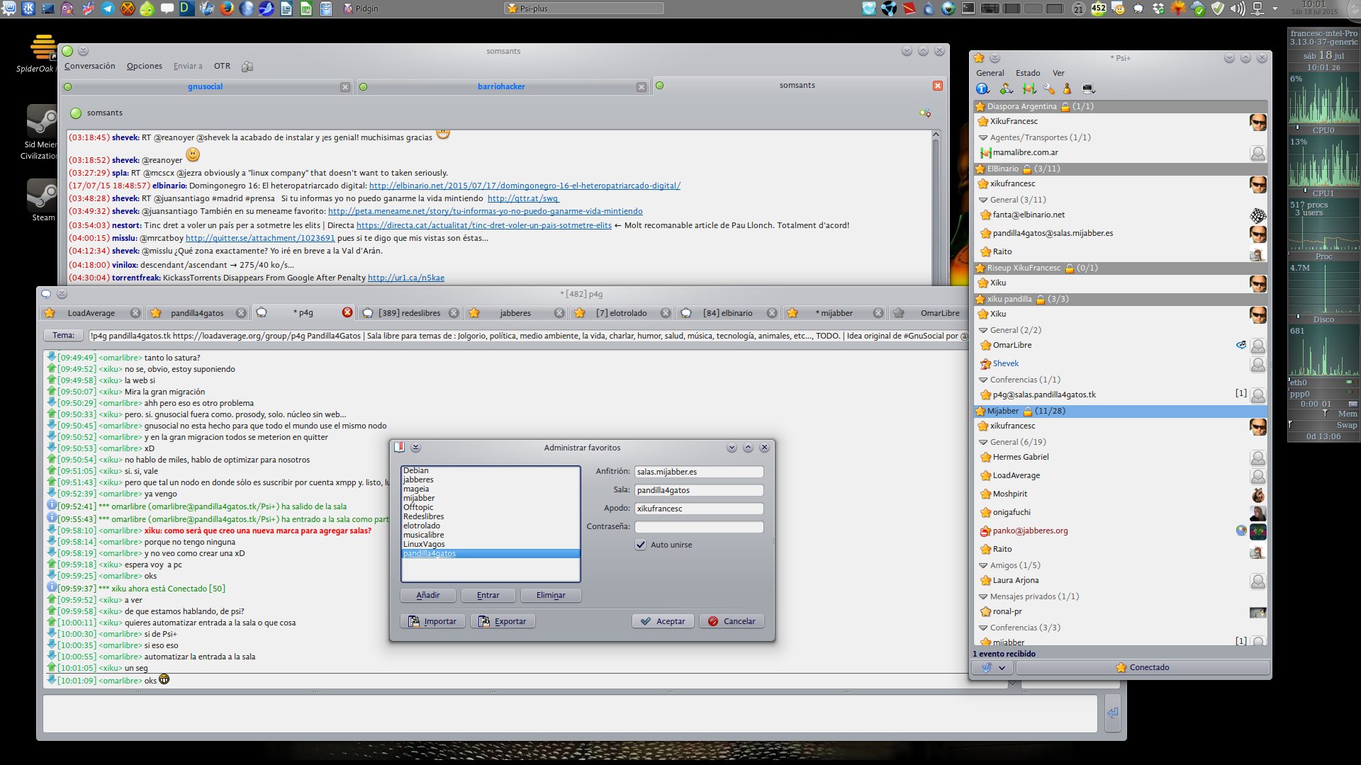Open the Opciones menu in somsants window
1361x765 pixels.
145,66
